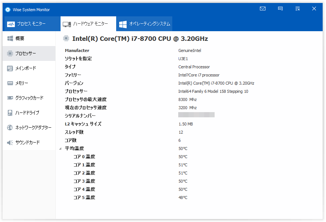Select the ファミリー row label
Image resolution: width=326 pixels, height=222 pixels.
coord(73,75)
